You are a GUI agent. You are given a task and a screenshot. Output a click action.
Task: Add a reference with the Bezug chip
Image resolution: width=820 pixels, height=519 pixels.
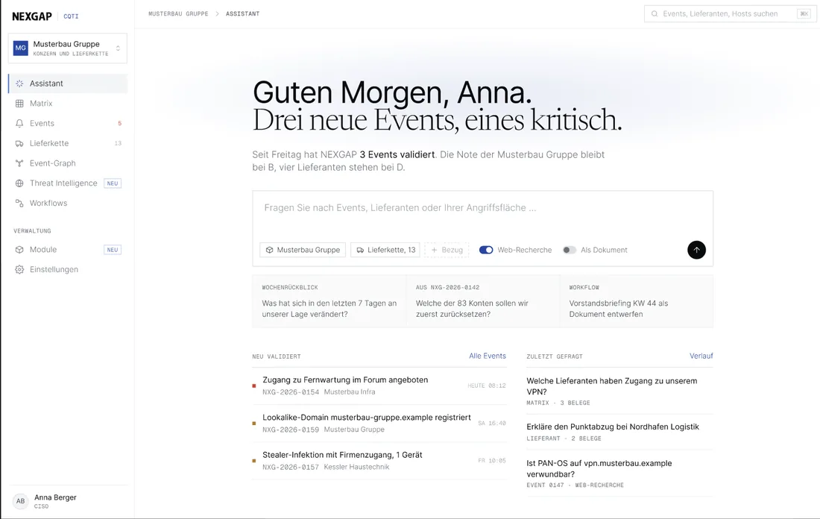click(x=447, y=250)
